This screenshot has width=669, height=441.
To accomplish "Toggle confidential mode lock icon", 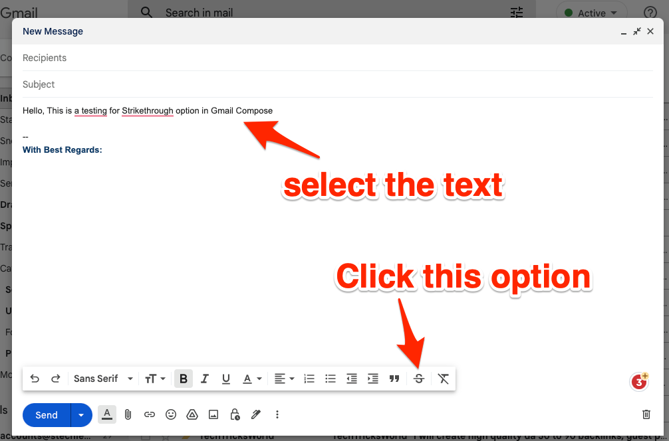I will (235, 414).
